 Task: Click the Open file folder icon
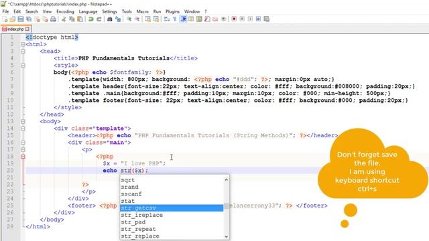(x=13, y=19)
